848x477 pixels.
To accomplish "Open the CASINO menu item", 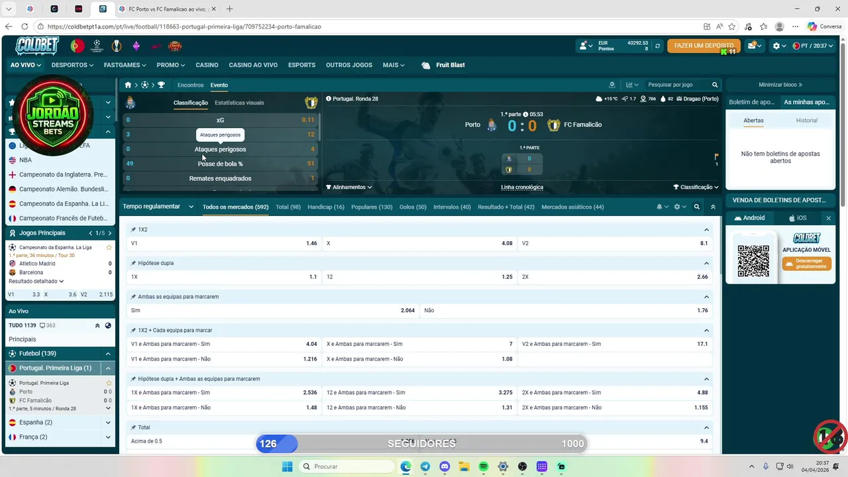I will [207, 65].
